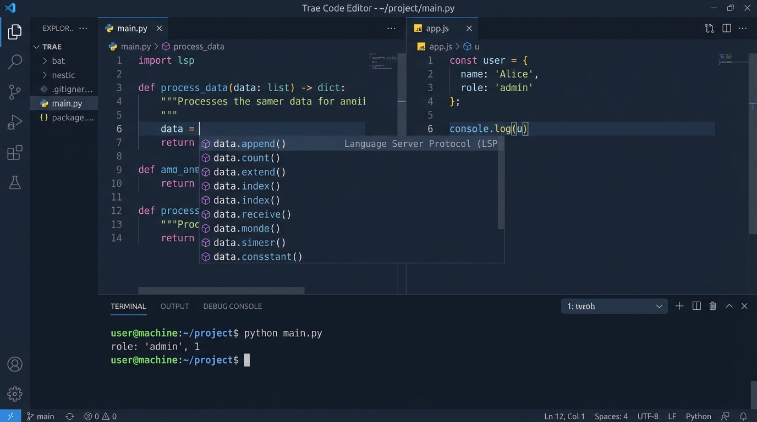Kill the terminal with the trash icon
The width and height of the screenshot is (757, 422).
[712, 306]
